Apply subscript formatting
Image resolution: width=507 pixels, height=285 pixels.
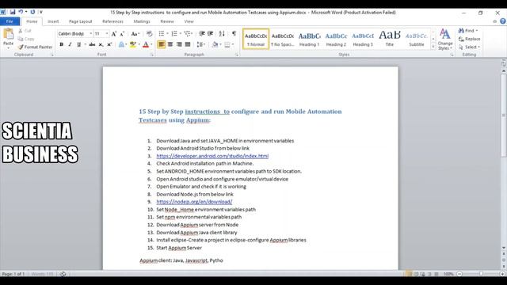[x=101, y=44]
